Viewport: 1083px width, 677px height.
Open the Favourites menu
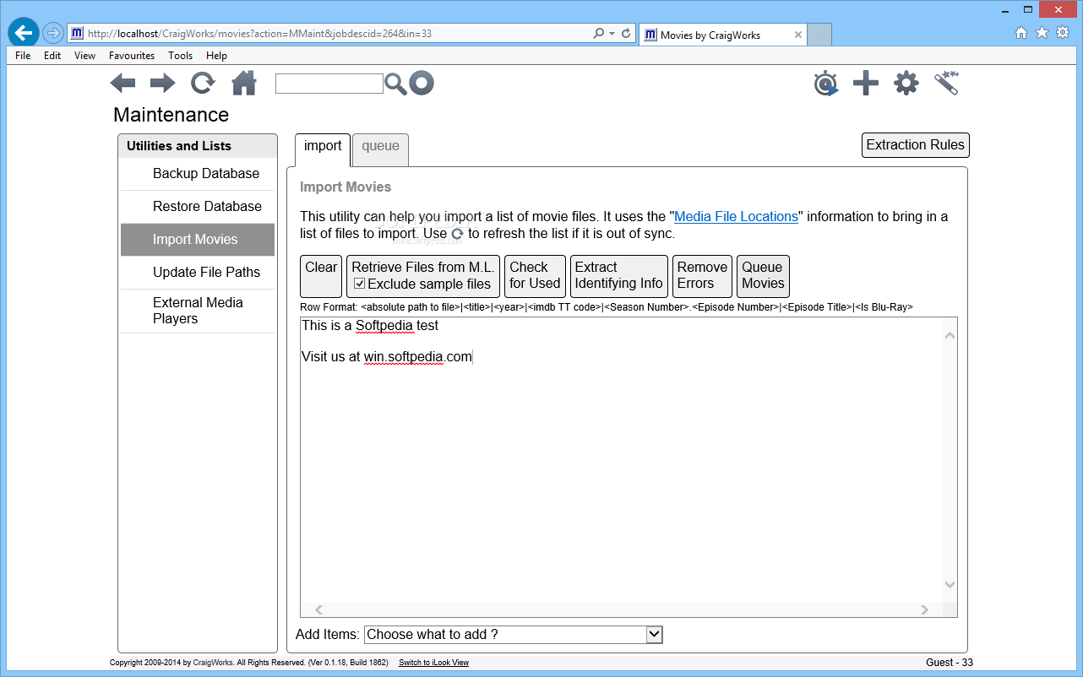[132, 56]
